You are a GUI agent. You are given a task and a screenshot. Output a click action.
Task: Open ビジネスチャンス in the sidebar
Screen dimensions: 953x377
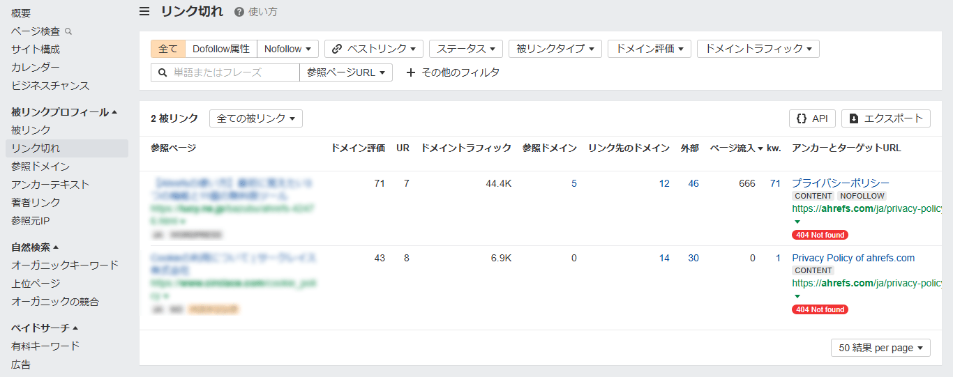[50, 86]
